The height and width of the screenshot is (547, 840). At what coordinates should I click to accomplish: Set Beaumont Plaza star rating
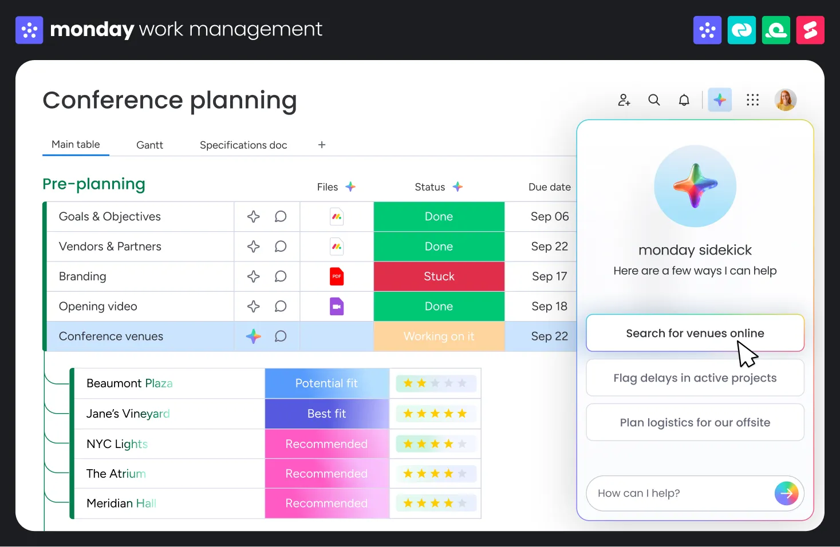pyautogui.click(x=435, y=383)
